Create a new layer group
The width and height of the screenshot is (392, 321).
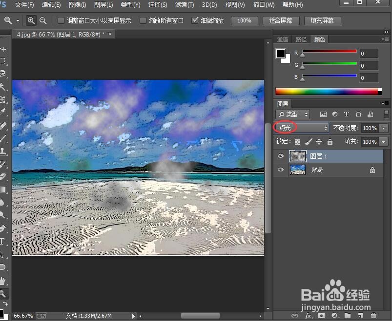coord(348,316)
